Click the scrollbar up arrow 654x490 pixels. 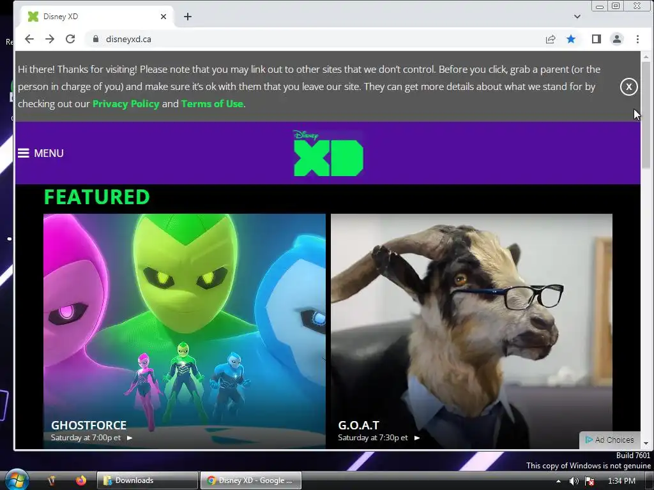[x=646, y=56]
